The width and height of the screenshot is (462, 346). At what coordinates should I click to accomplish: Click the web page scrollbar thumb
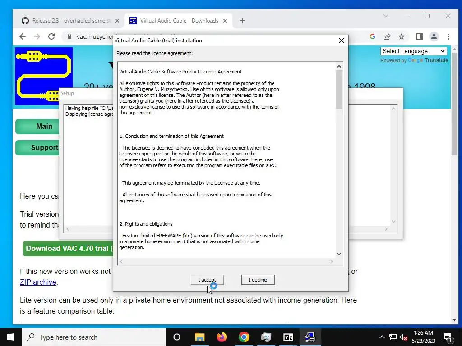tap(454, 104)
